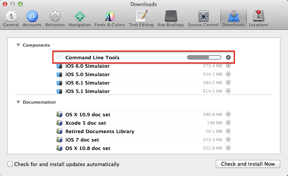
Task: Select the Command Line Tools row label
Action: click(x=92, y=57)
